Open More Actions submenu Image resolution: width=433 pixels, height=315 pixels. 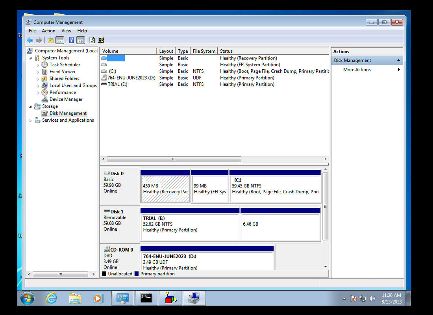pyautogui.click(x=367, y=70)
